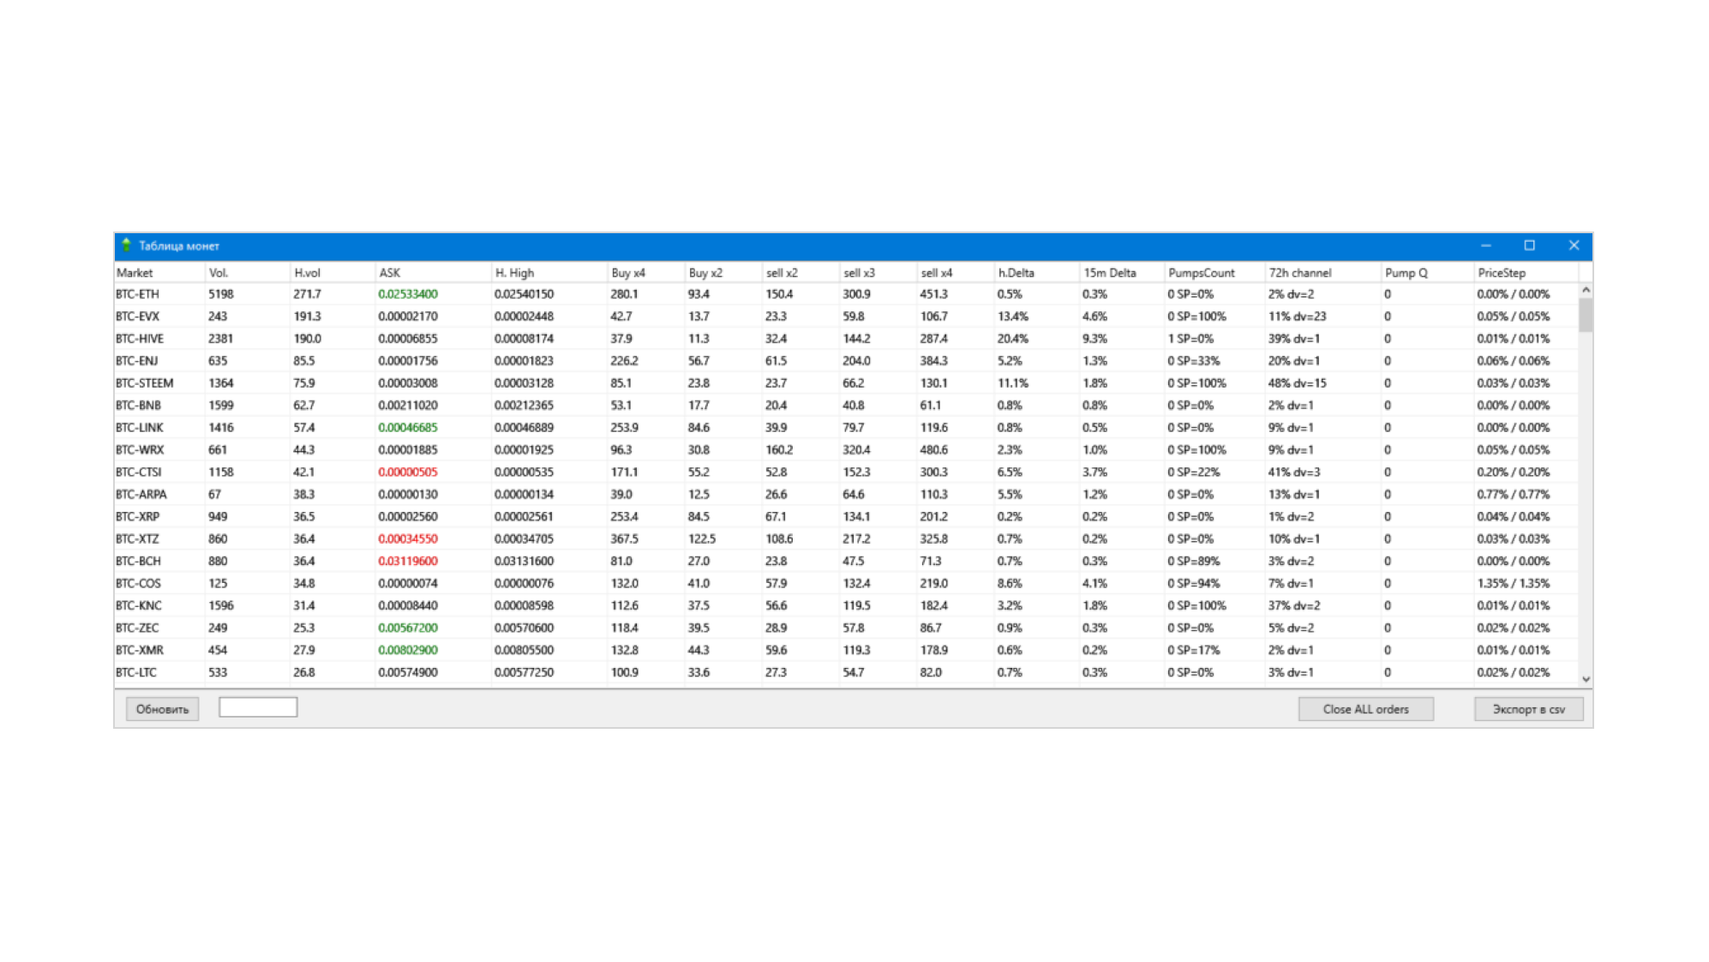Click the app icon in title bar

pos(127,245)
